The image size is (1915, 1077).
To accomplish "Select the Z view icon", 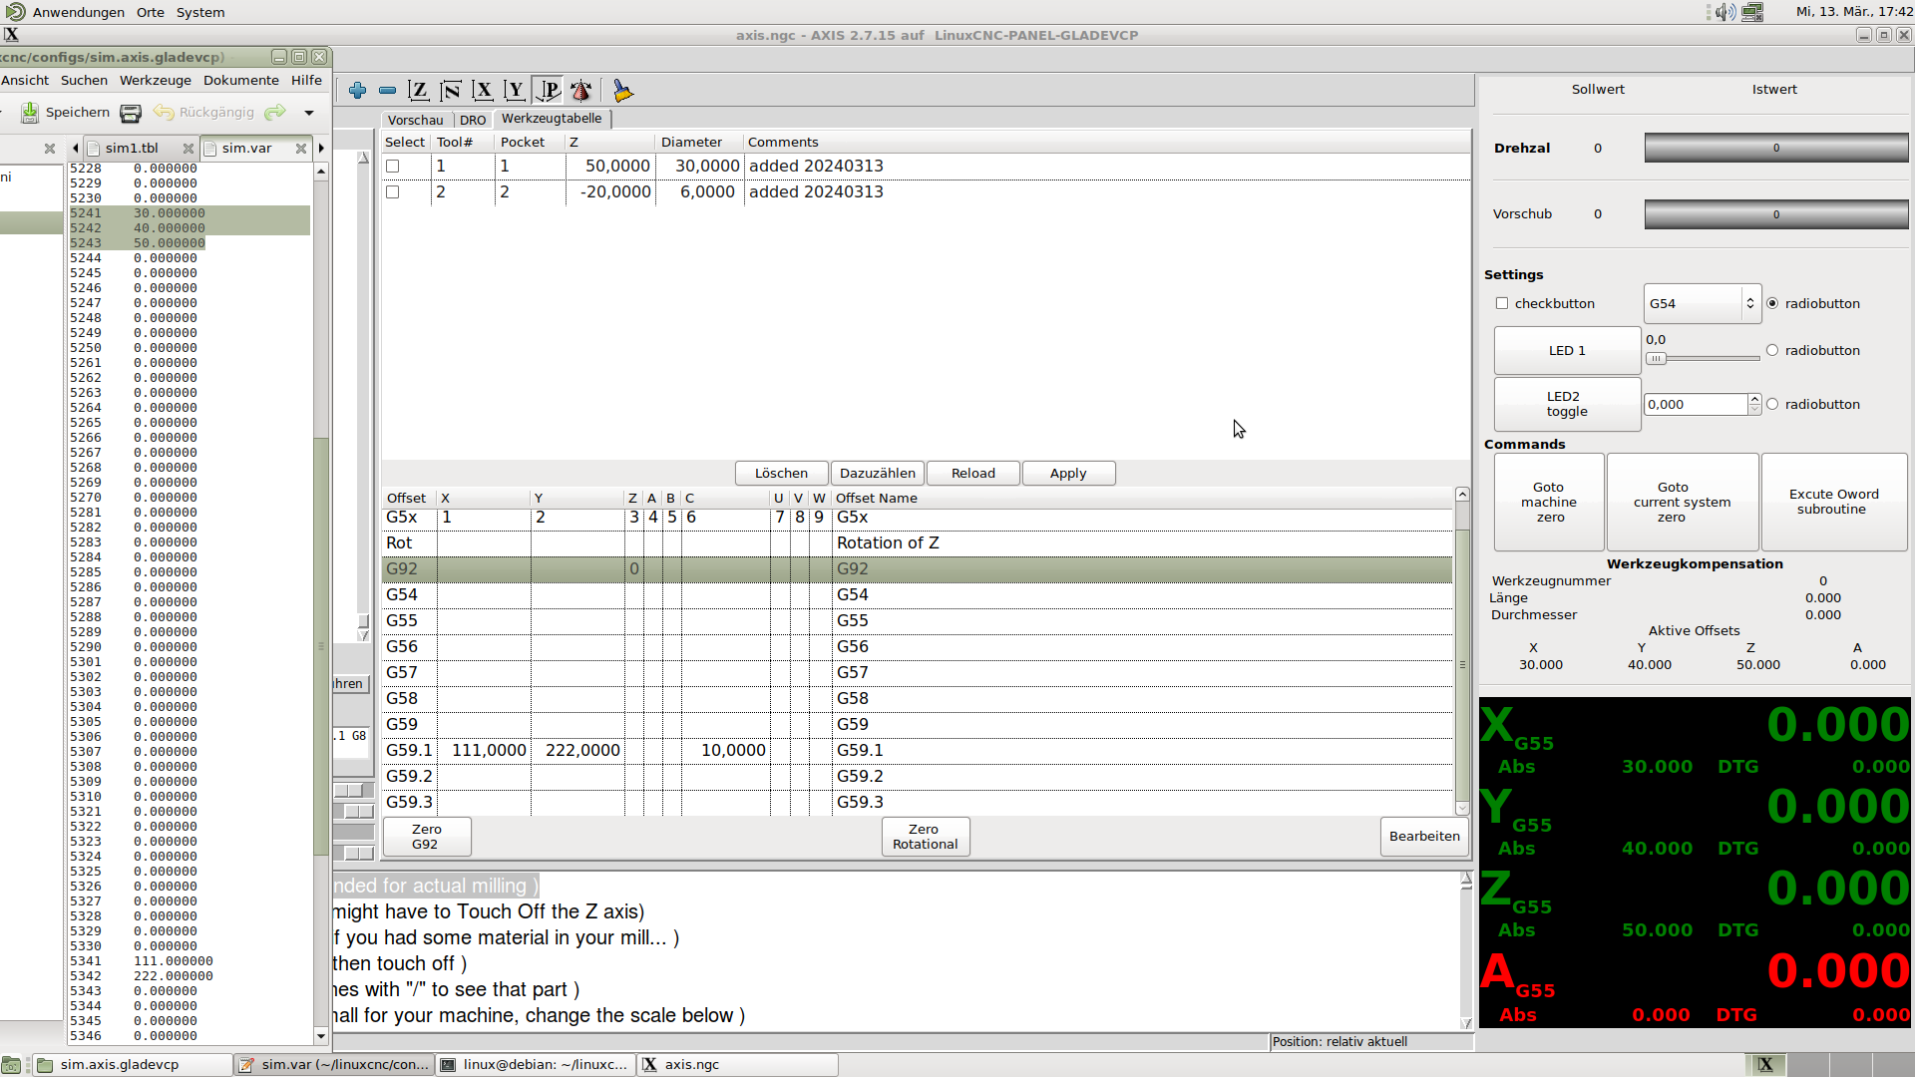I will point(419,91).
